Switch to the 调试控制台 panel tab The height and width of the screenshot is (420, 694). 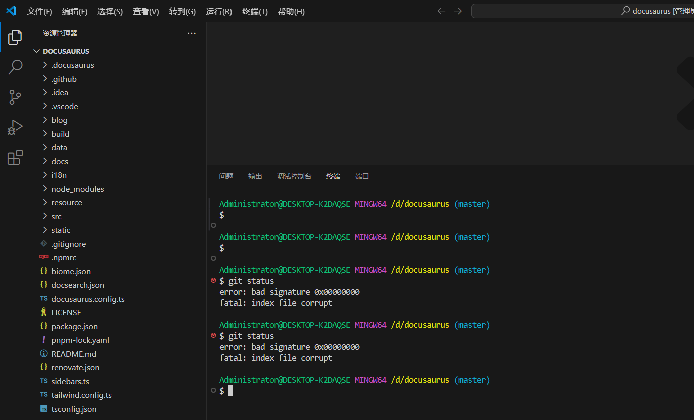click(x=294, y=176)
